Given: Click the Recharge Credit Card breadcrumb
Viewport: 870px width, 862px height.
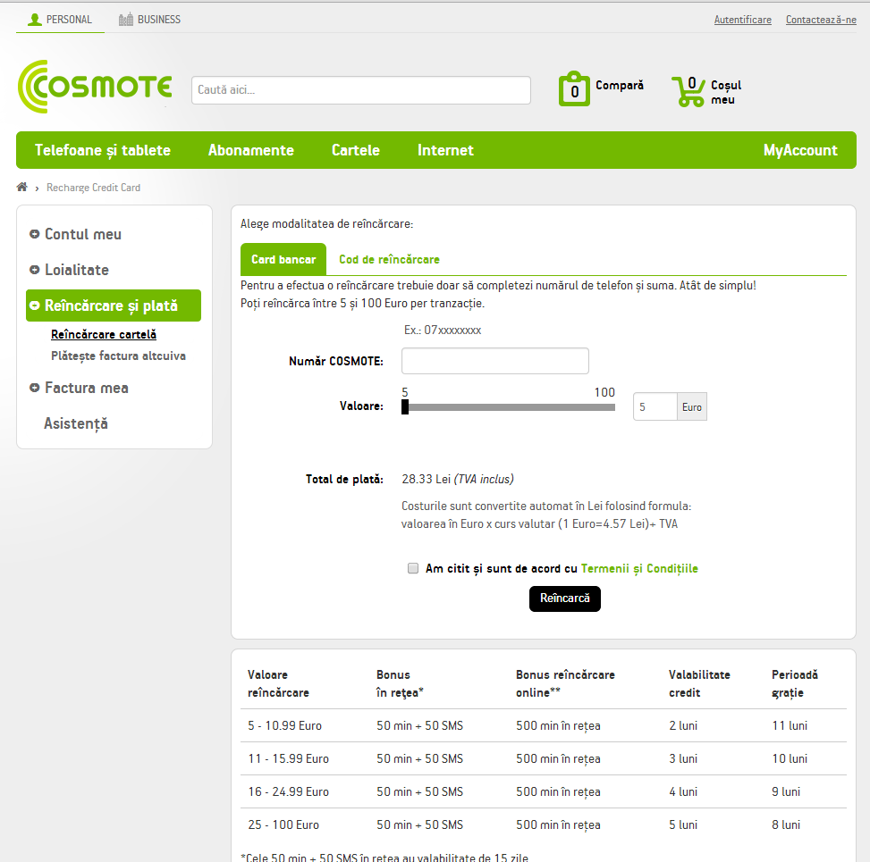Looking at the screenshot, I should click(x=93, y=188).
